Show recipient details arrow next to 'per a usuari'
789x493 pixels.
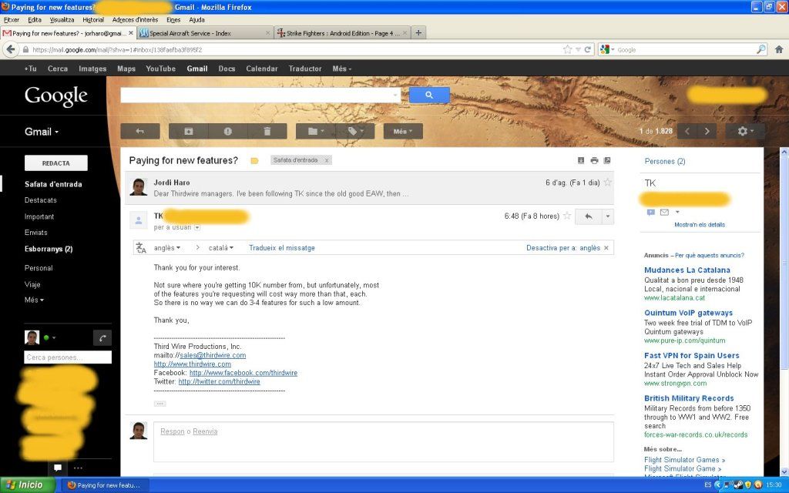pos(197,227)
